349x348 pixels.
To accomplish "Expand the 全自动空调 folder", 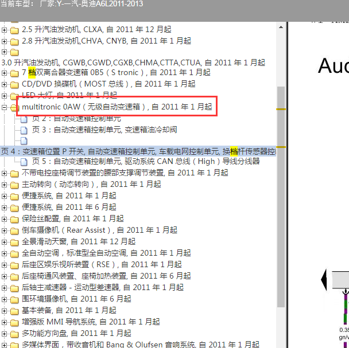I will point(4,253).
